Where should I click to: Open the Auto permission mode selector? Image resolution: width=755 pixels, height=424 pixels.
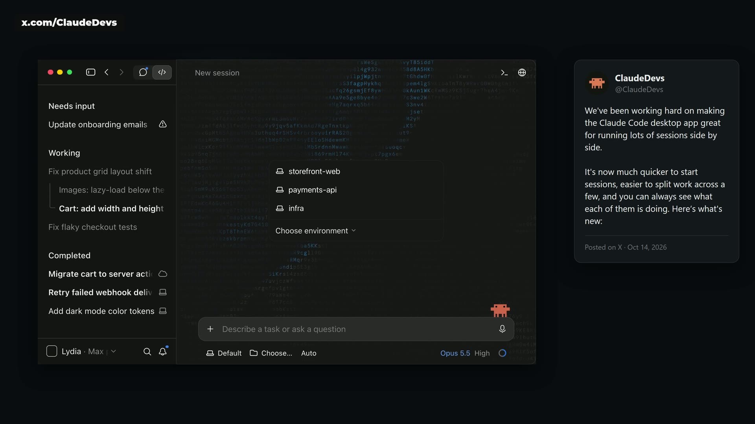click(309, 353)
